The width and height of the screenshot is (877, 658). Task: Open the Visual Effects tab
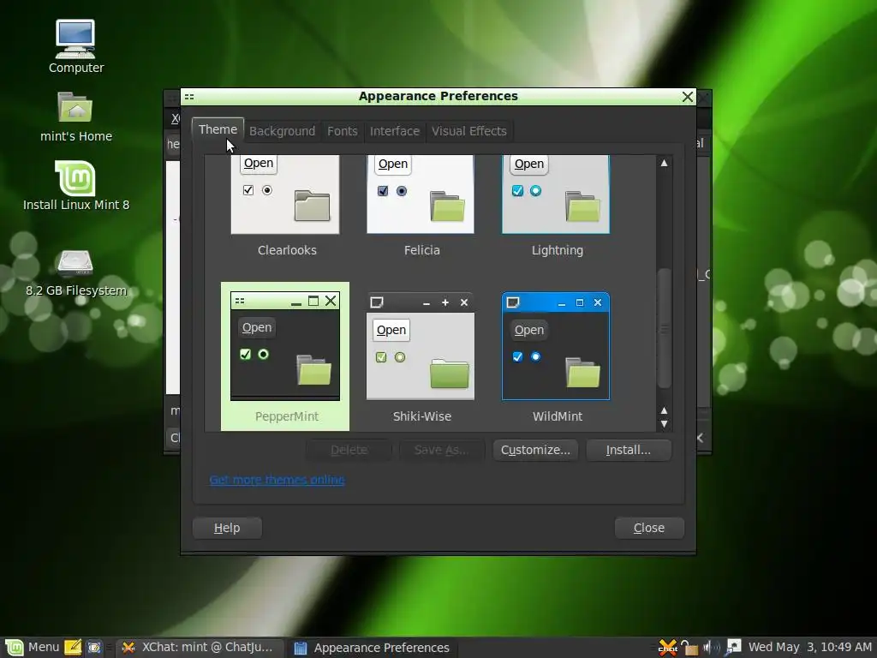point(468,131)
